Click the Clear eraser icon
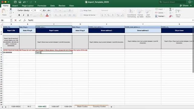The image size is (194, 109). click(170, 16)
